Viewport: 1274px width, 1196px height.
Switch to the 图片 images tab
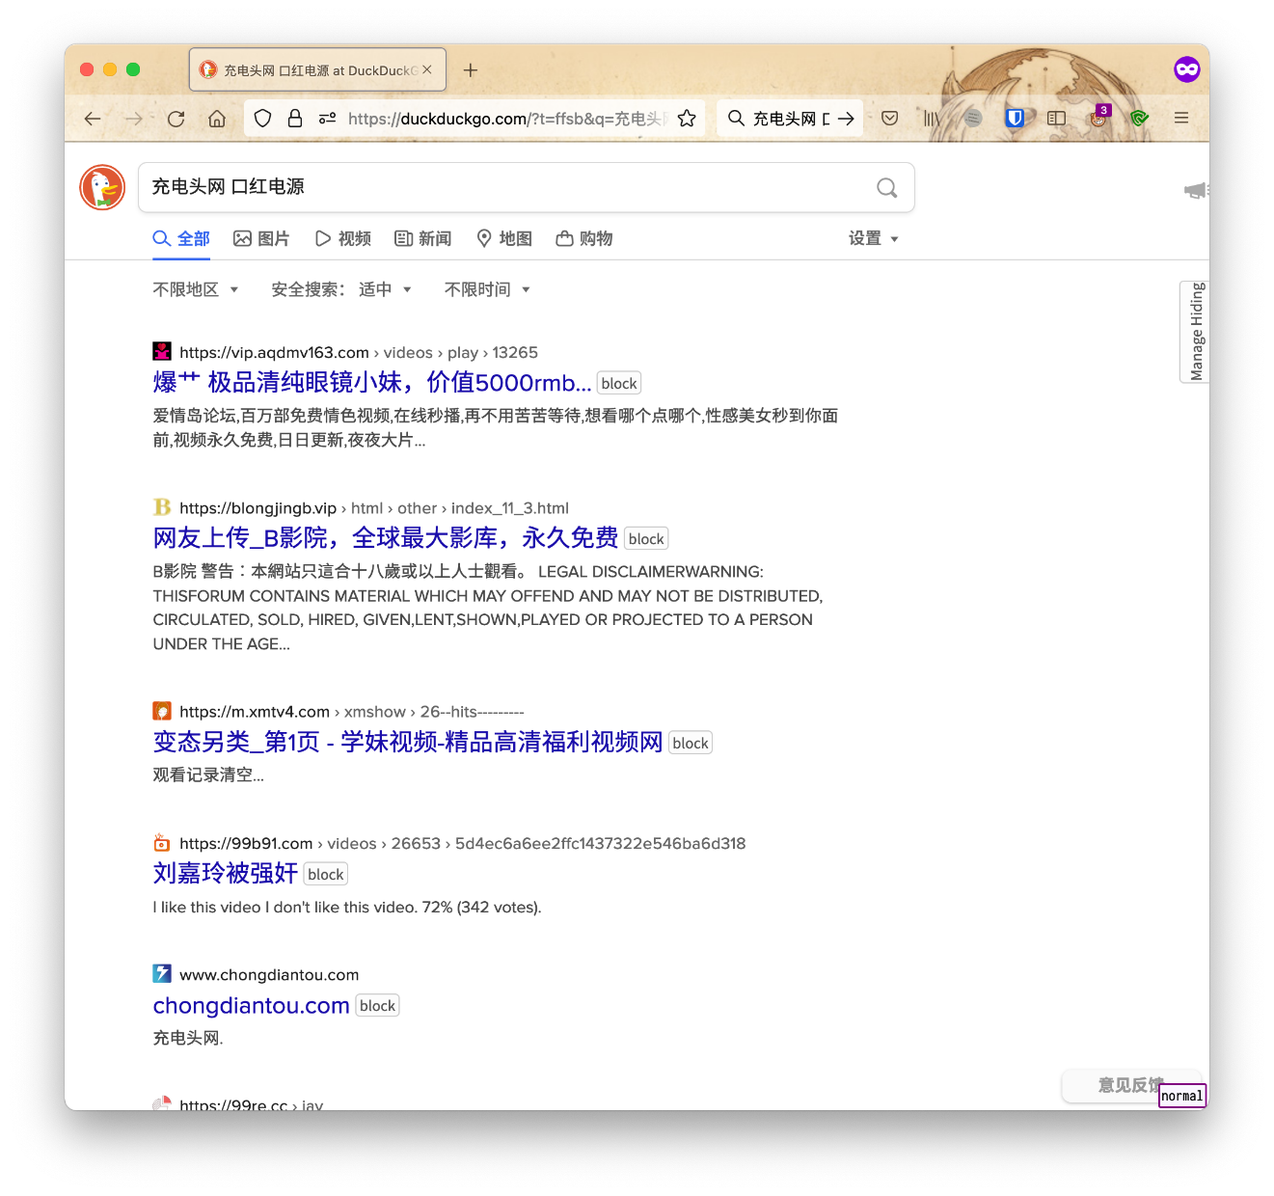tap(261, 238)
